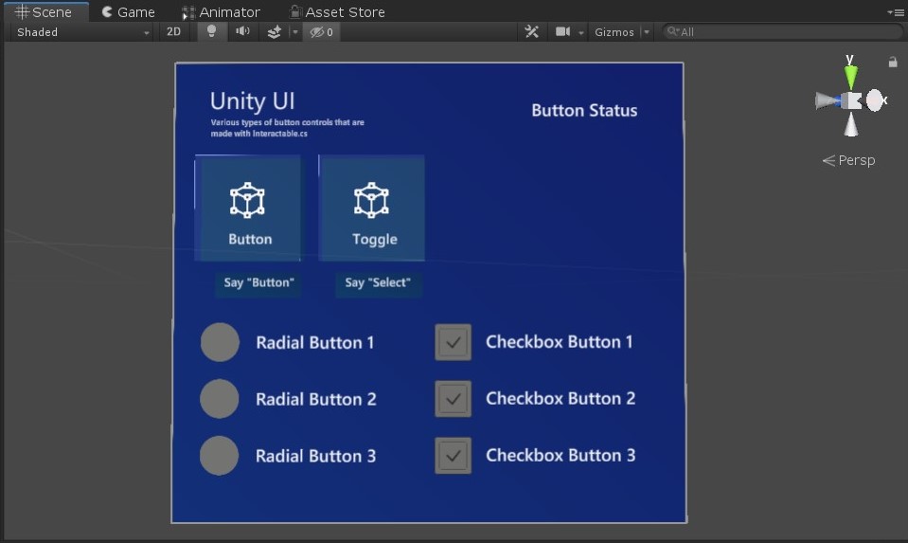Screen dimensions: 908x543
Task: Click the green Y axis cone
Action: click(x=850, y=77)
